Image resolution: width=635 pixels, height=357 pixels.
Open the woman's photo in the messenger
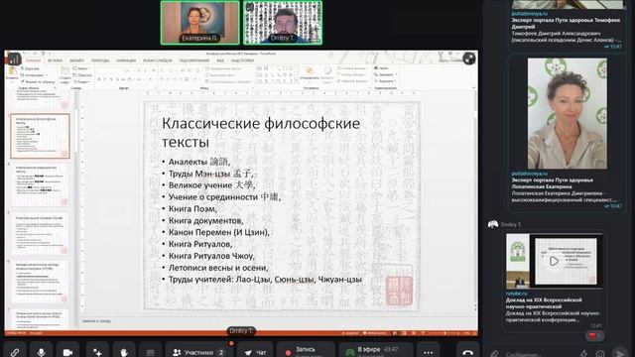click(x=567, y=113)
